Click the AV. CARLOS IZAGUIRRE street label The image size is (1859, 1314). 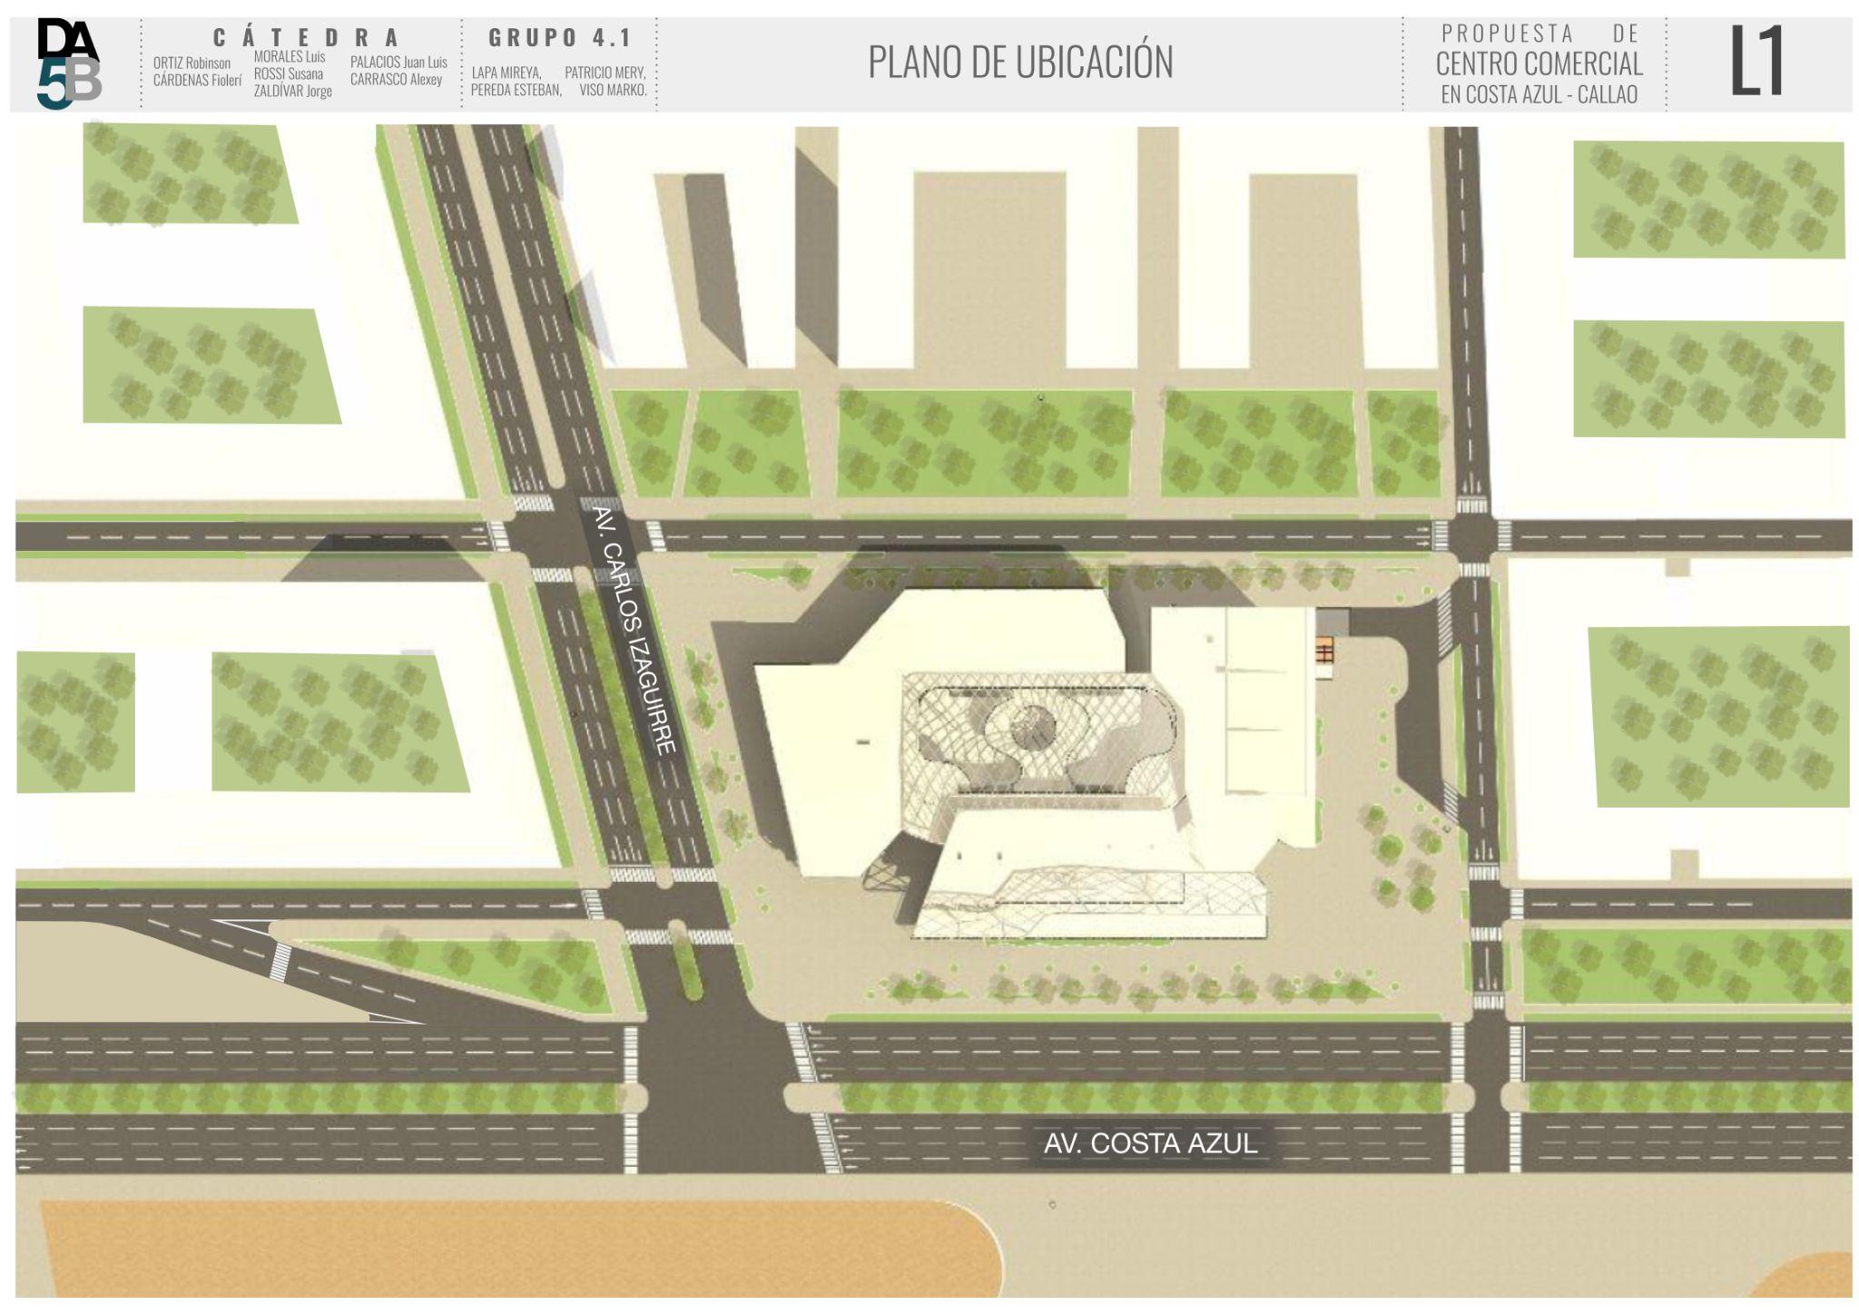[634, 632]
